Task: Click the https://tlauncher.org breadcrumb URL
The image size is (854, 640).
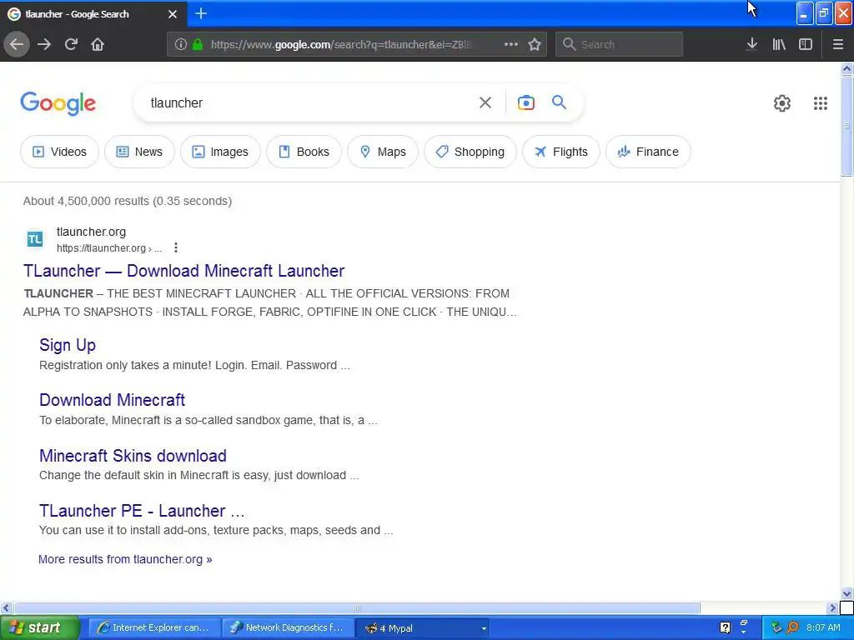Action: coord(109,248)
